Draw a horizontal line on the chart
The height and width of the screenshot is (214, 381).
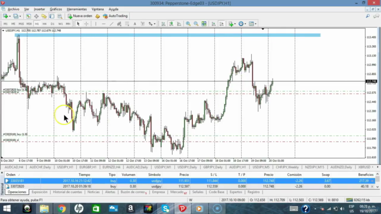tap(104, 24)
